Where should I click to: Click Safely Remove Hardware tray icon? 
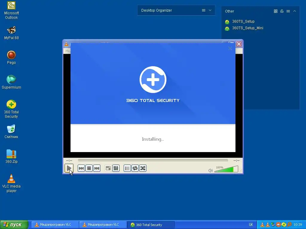point(273,225)
